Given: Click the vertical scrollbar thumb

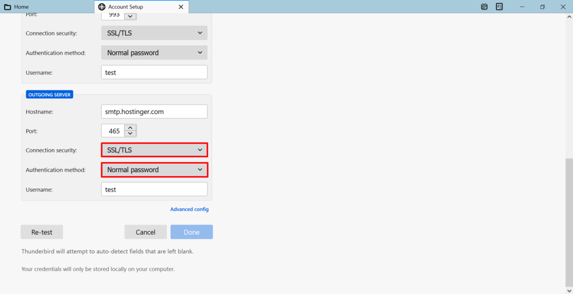Looking at the screenshot, I should pyautogui.click(x=569, y=223).
